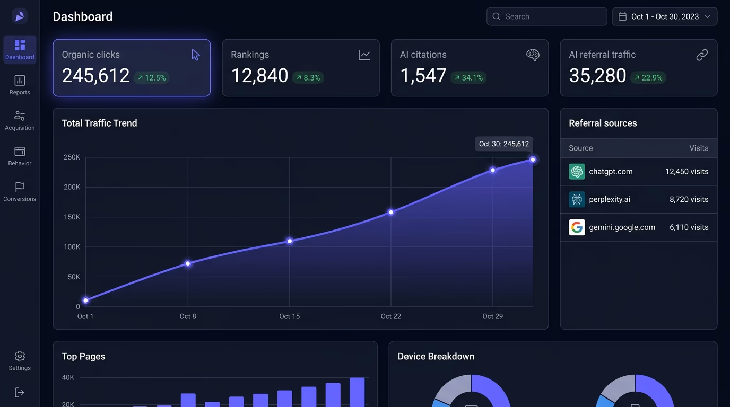This screenshot has width=730, height=407.
Task: Select the Organic clicks card
Action: 132,68
